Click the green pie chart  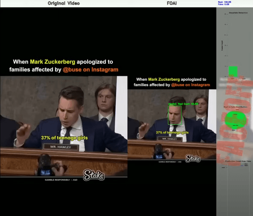[236, 120]
